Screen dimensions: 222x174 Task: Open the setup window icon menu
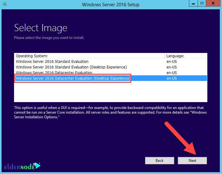(5, 4)
